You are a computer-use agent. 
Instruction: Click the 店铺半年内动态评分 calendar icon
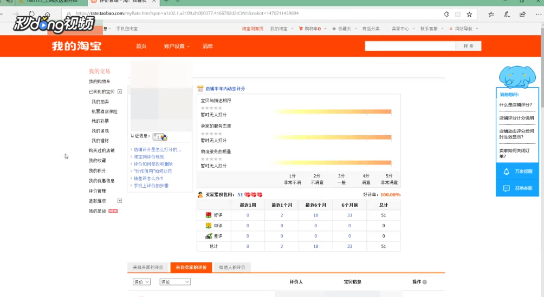click(x=200, y=89)
